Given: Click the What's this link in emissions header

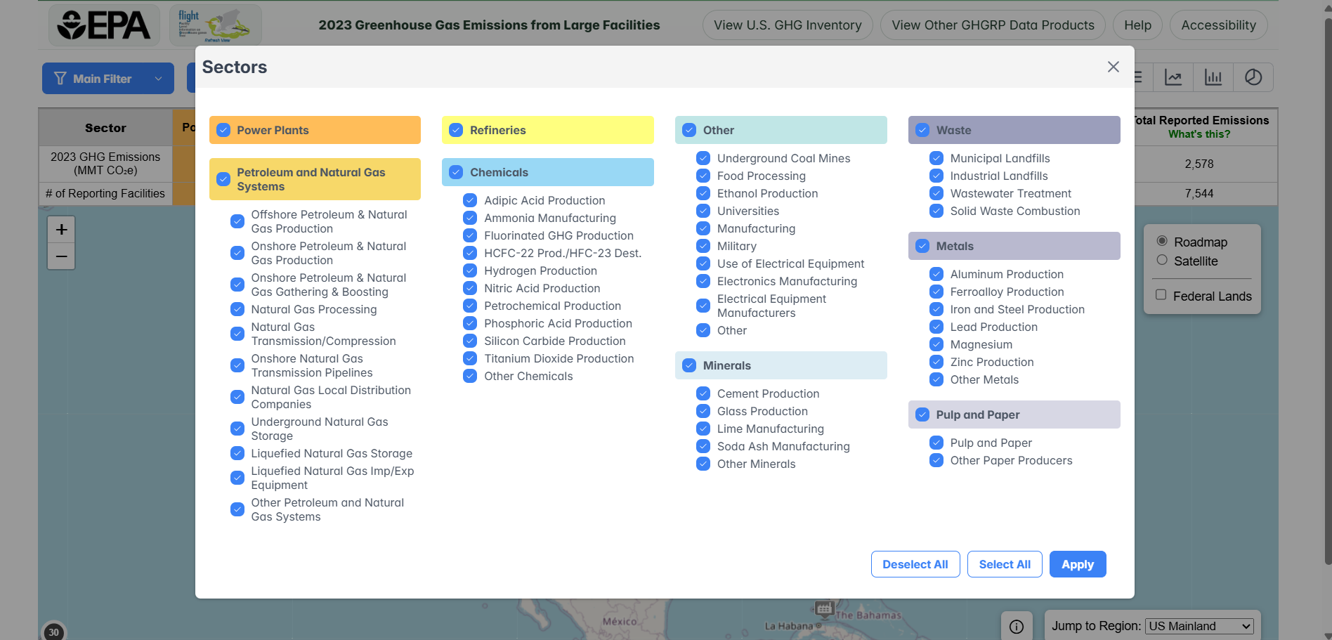Looking at the screenshot, I should coord(1199,133).
